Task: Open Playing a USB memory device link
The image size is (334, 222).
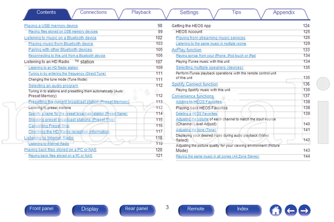Action: click(51, 26)
